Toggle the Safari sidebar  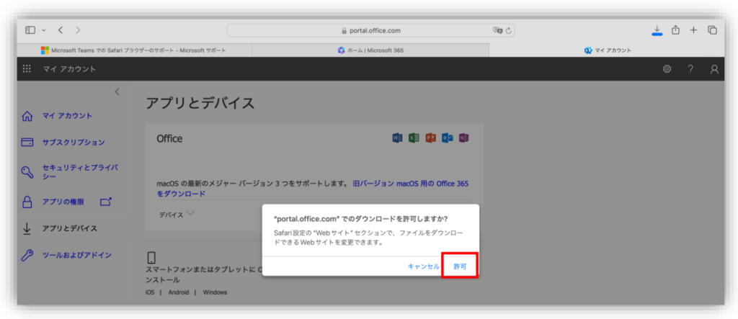(x=30, y=30)
